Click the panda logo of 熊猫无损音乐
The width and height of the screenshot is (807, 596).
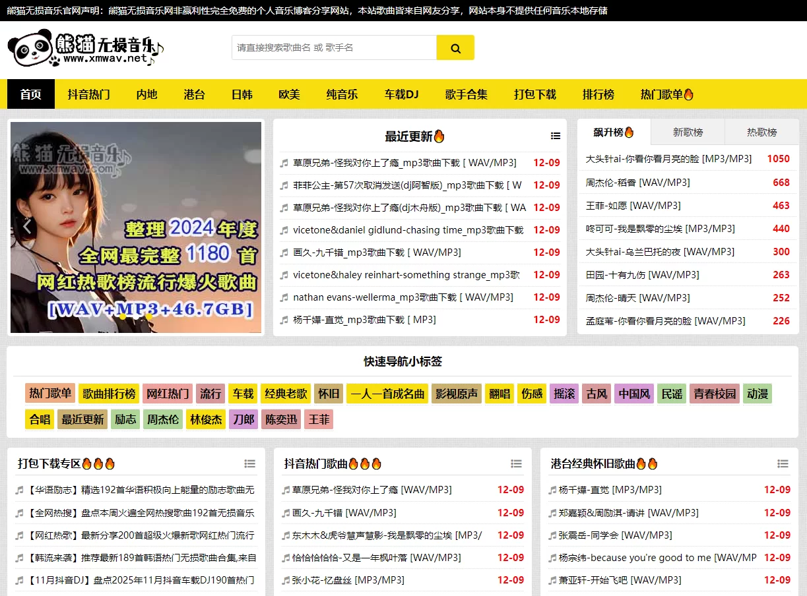pyautogui.click(x=28, y=47)
